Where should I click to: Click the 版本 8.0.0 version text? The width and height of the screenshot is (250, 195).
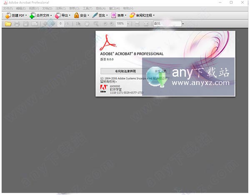(107, 59)
